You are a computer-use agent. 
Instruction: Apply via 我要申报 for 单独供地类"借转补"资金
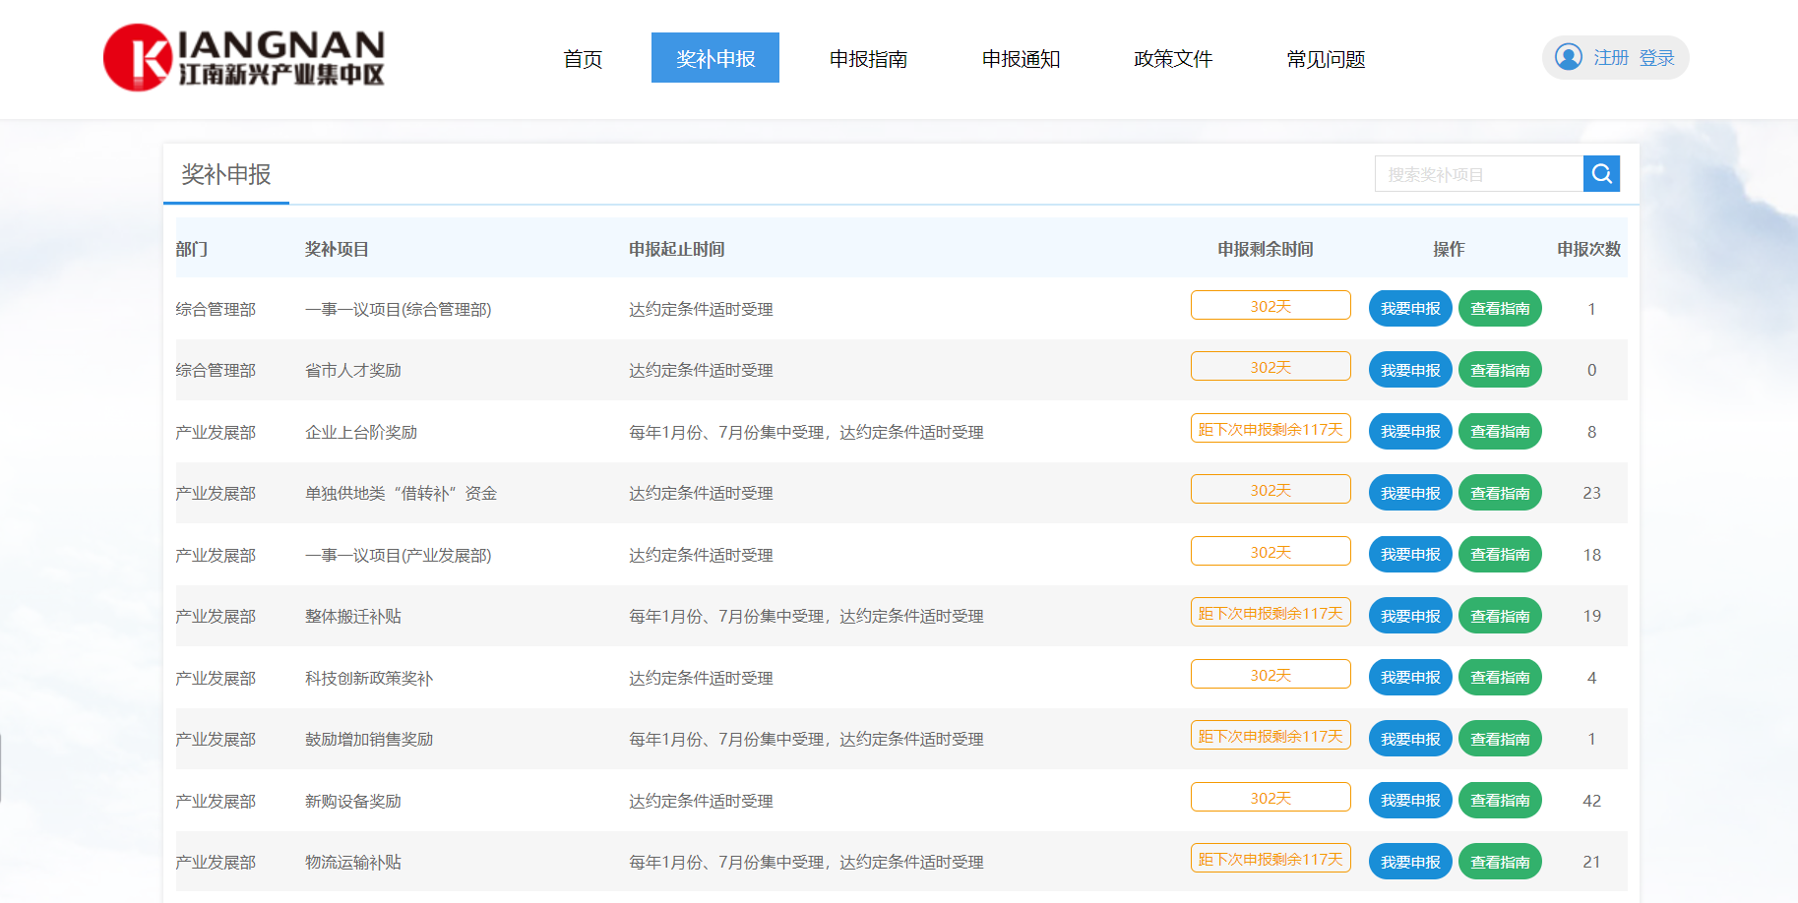point(1410,493)
